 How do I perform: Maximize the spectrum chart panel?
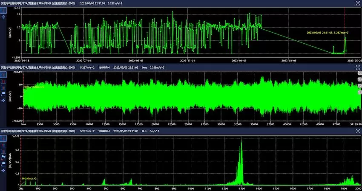[x=358, y=131]
